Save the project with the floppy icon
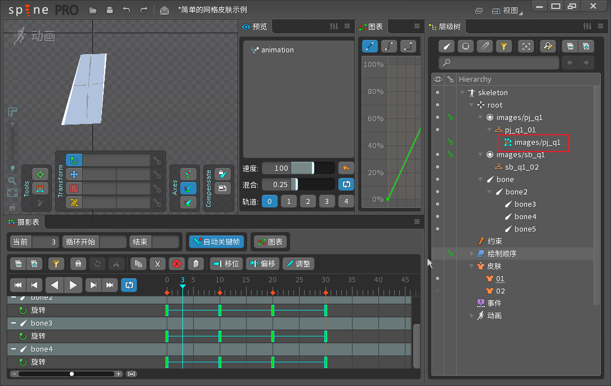Screen dimensions: 611x386 point(109,10)
